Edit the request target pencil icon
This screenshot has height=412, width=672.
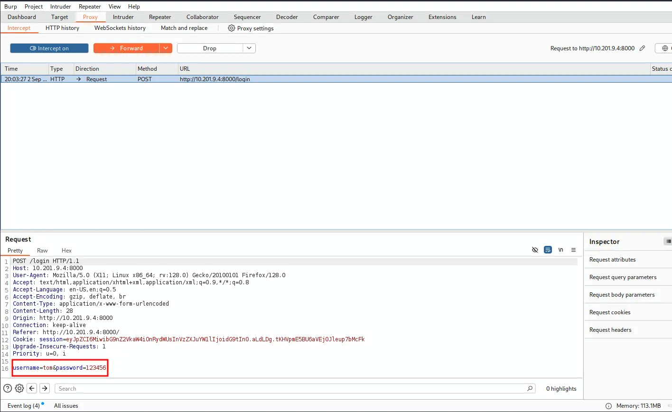point(642,48)
